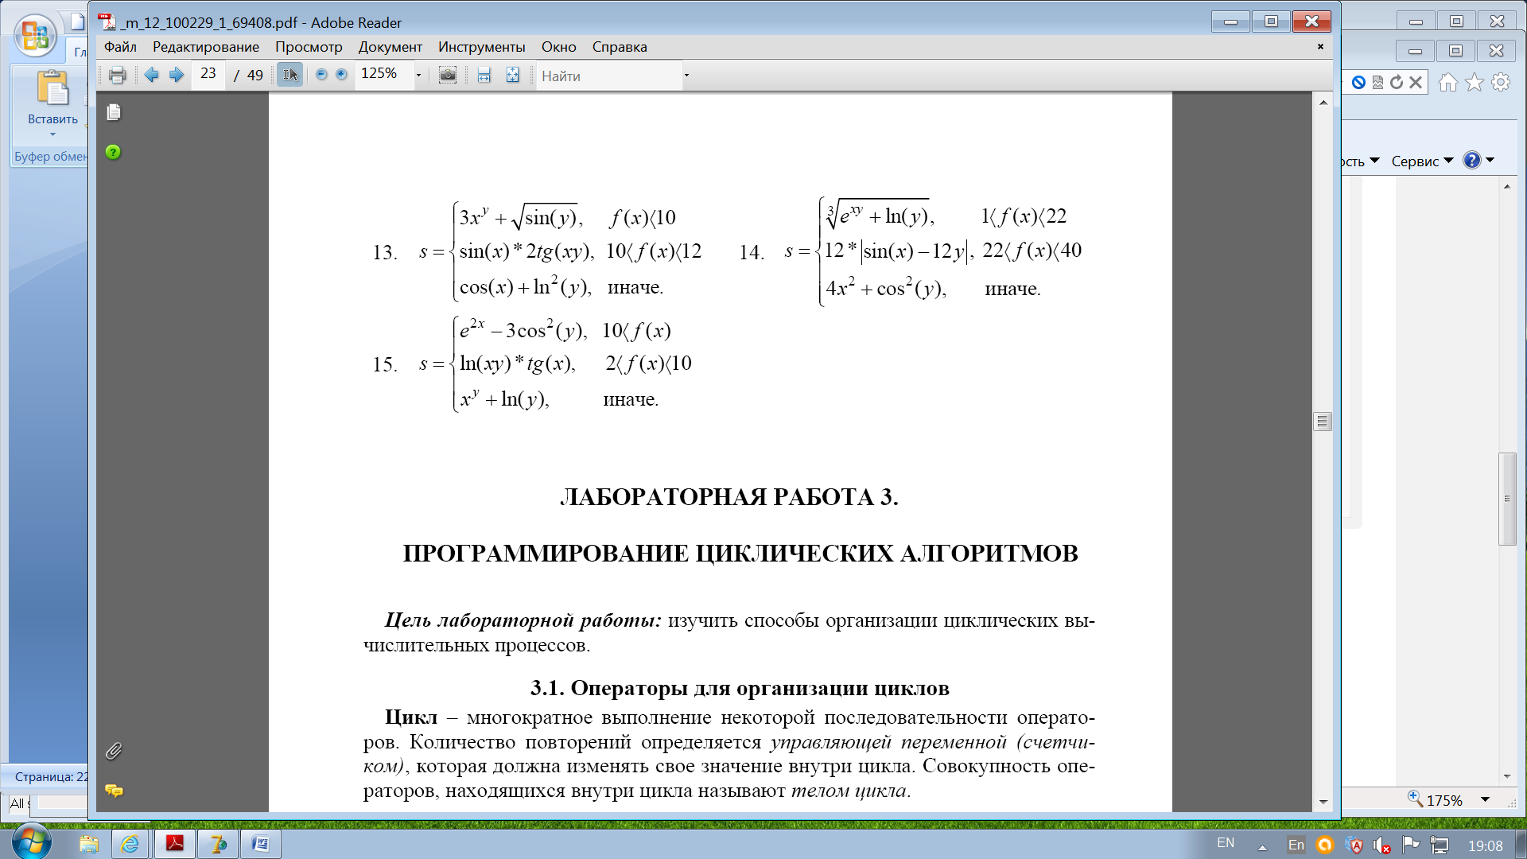Open the 175% zoom level dropdown
The image size is (1527, 859).
pyautogui.click(x=1485, y=799)
